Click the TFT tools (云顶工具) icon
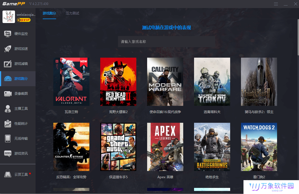299x194 pixels. [8, 174]
